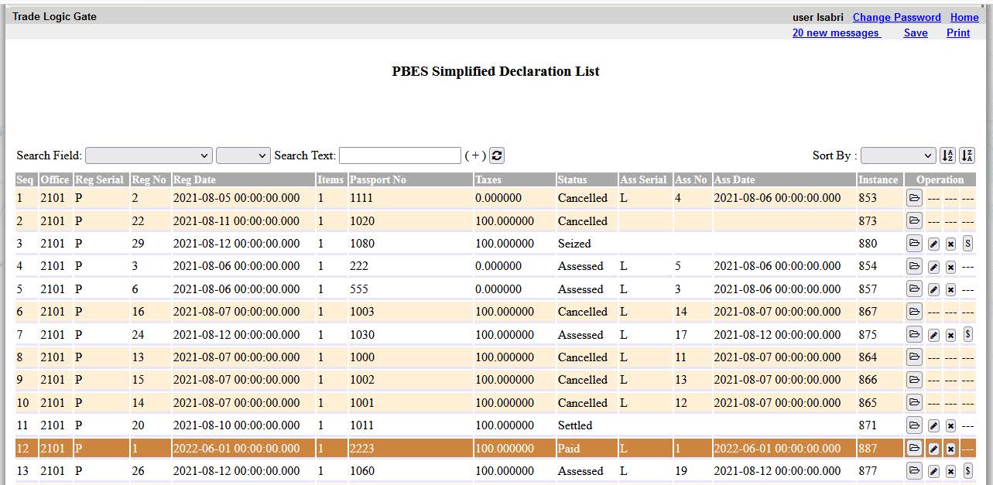The width and height of the screenshot is (993, 485).
Task: Edit the Seized declaration instance 880
Action: pos(933,244)
